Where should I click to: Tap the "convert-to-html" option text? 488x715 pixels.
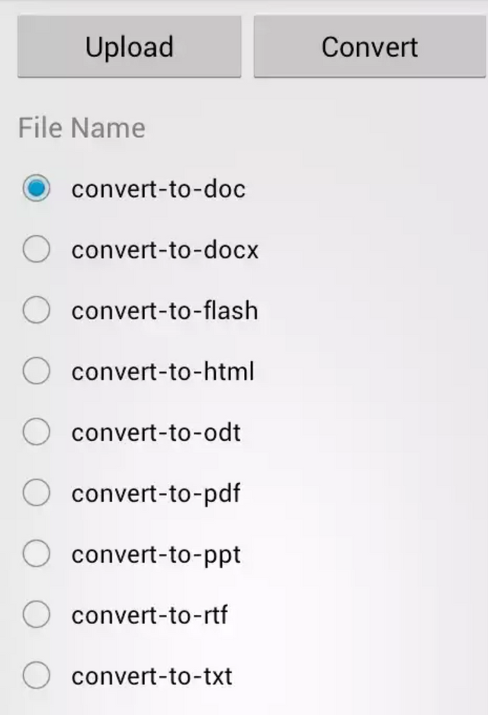[x=162, y=372]
